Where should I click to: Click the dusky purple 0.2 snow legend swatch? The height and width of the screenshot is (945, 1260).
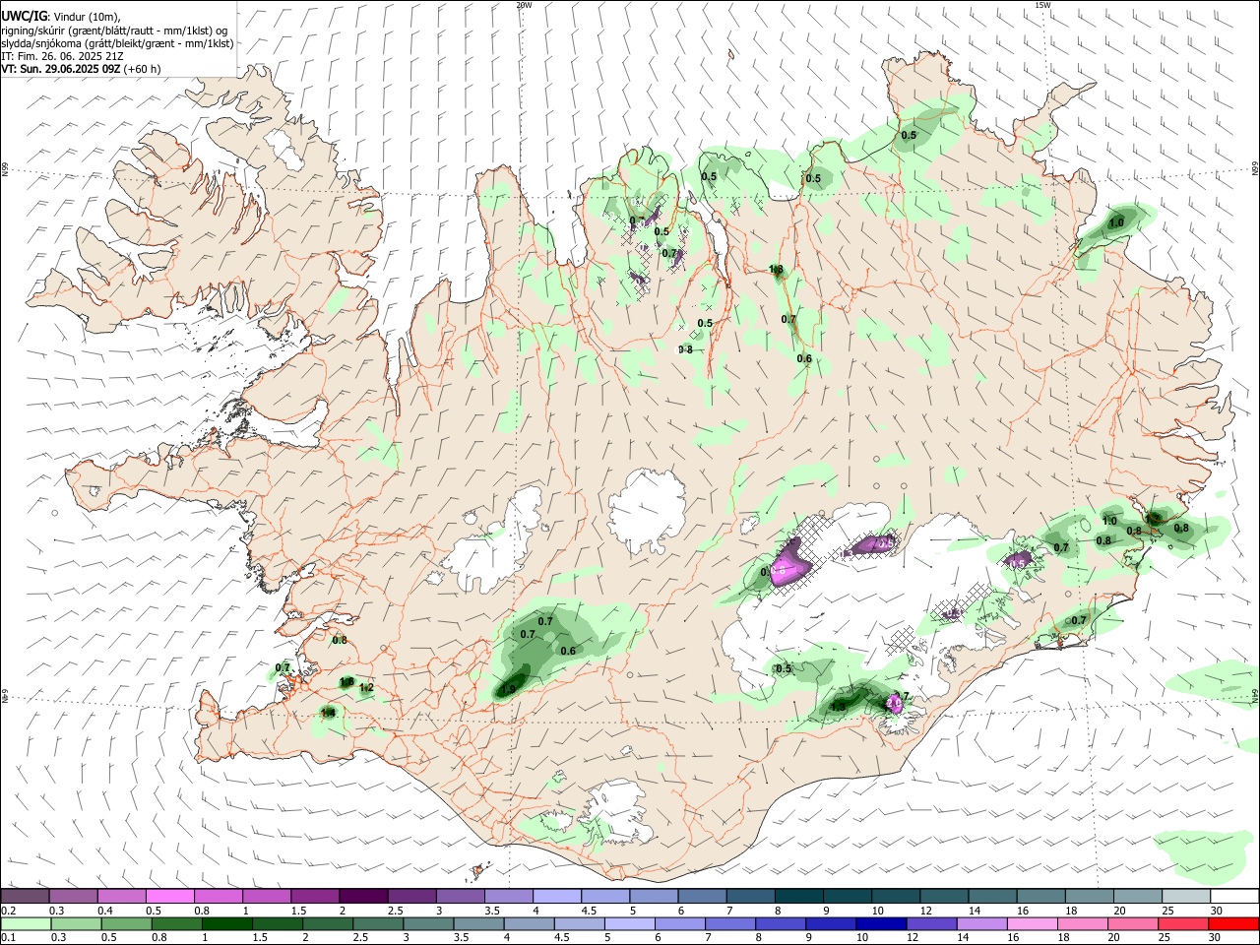(25, 896)
